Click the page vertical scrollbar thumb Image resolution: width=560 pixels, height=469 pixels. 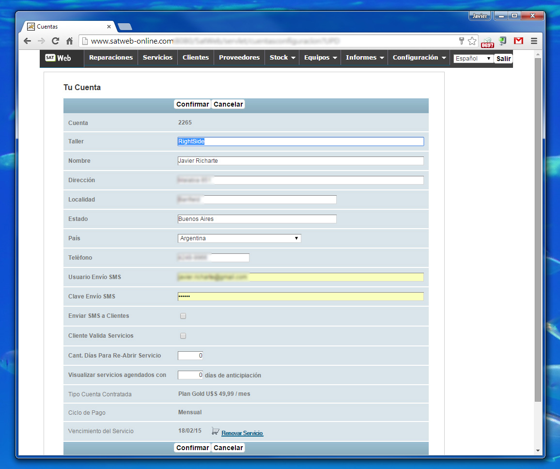click(538, 229)
